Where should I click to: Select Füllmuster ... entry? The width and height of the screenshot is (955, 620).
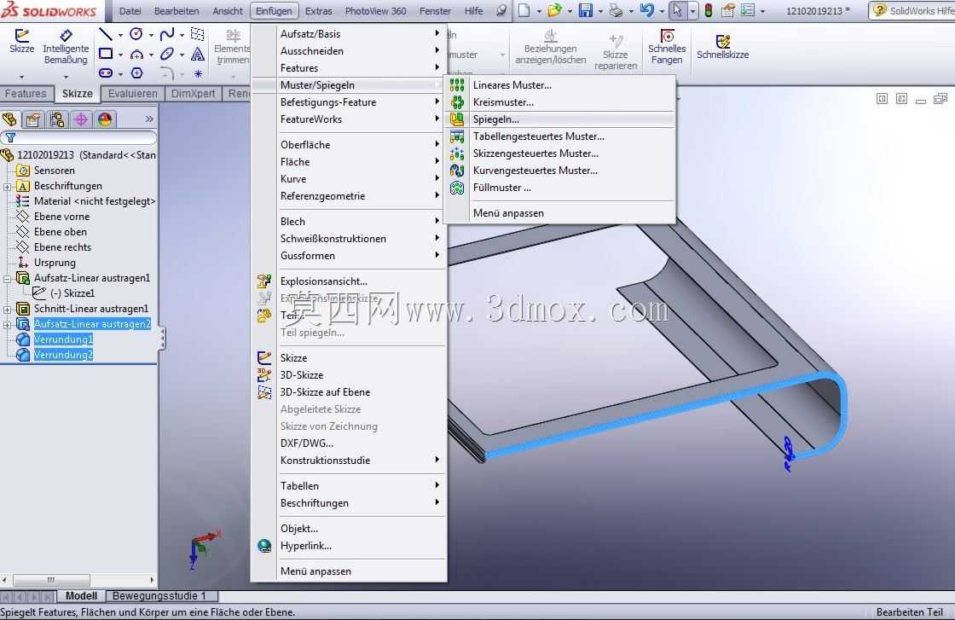tap(560, 188)
